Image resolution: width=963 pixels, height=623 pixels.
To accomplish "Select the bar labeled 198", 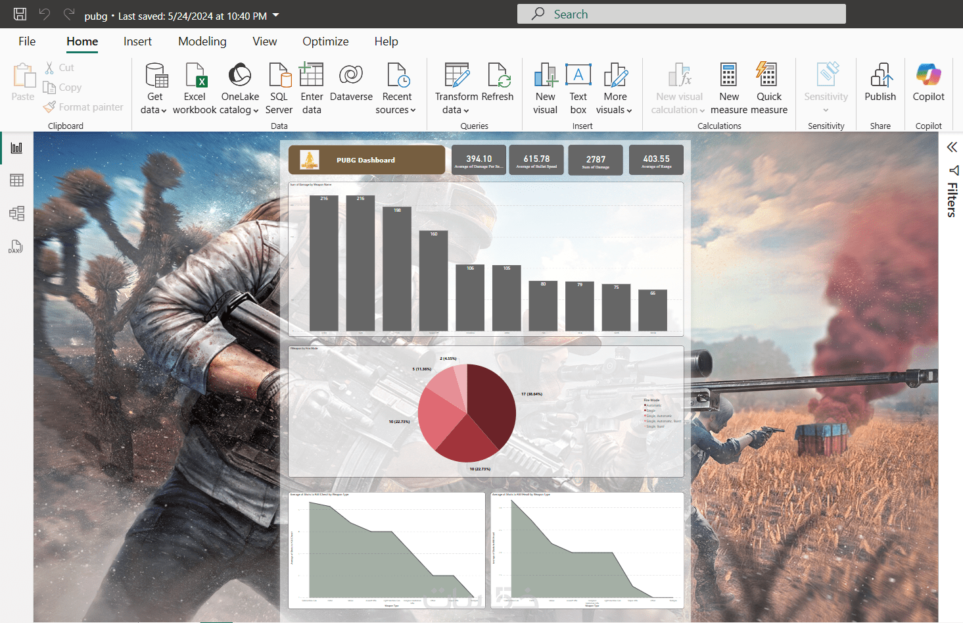I will pyautogui.click(x=397, y=269).
